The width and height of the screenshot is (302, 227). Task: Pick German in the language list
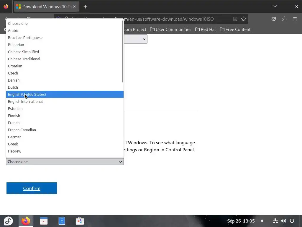65,137
